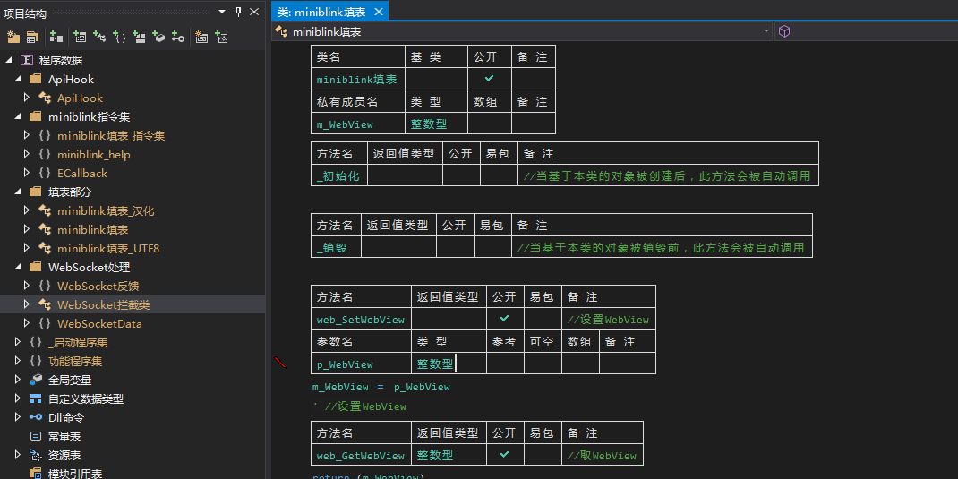The width and height of the screenshot is (958, 479).
Task: Toggle the 公开 checkmark for miniblink填表 class
Action: click(x=490, y=79)
